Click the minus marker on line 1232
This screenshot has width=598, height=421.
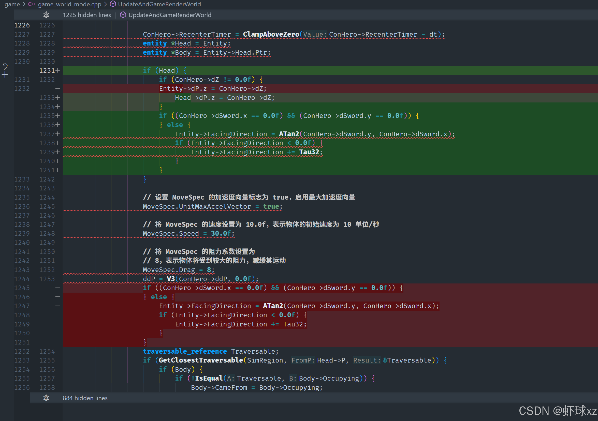pyautogui.click(x=58, y=88)
